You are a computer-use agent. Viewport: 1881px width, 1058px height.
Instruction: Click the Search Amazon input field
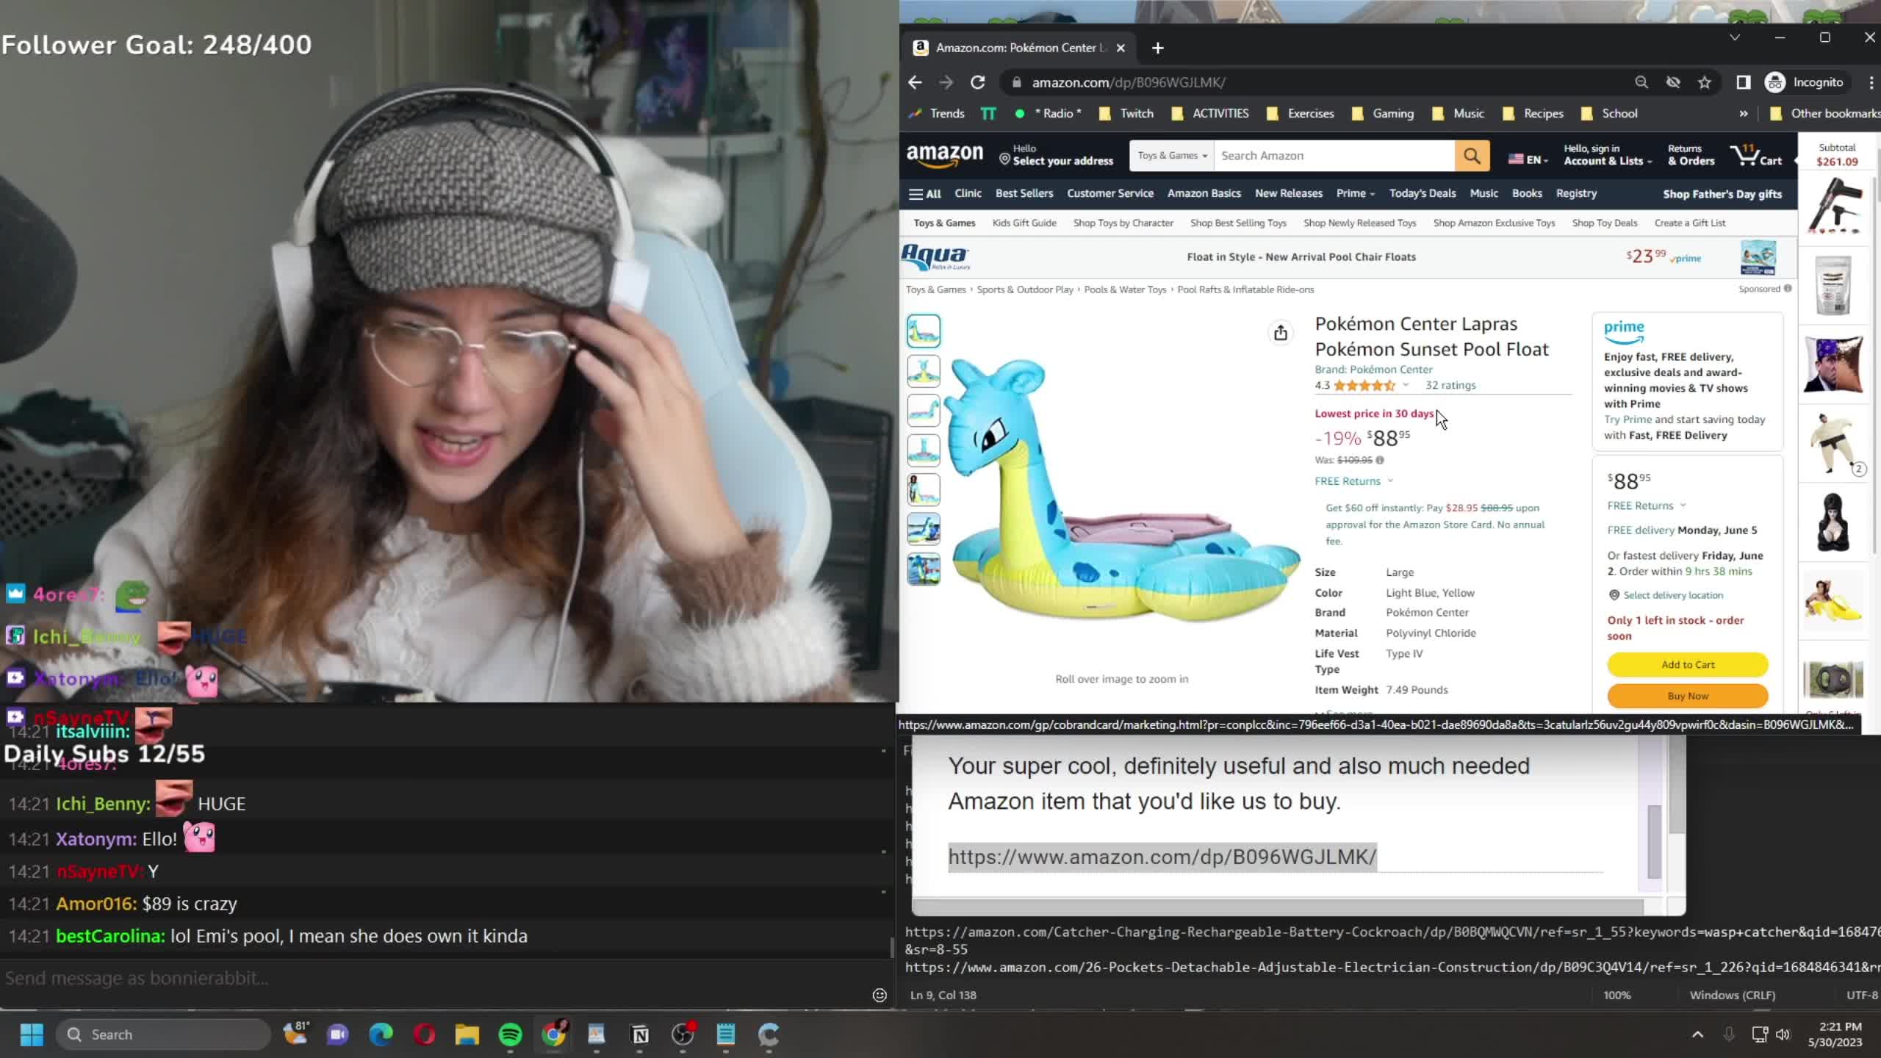click(1334, 156)
